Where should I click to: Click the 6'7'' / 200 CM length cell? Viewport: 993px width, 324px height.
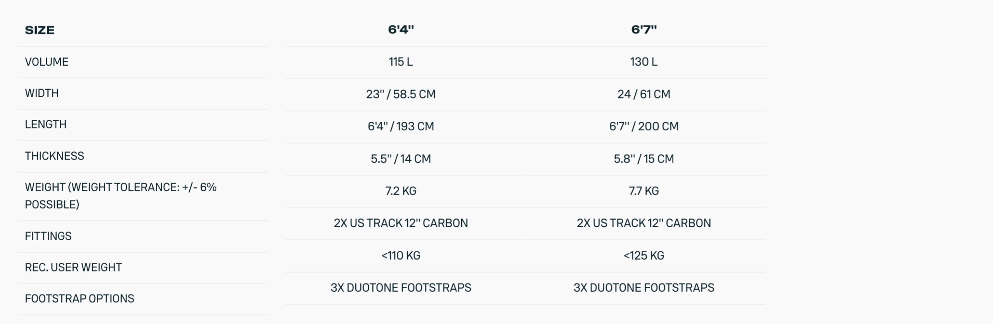[644, 126]
